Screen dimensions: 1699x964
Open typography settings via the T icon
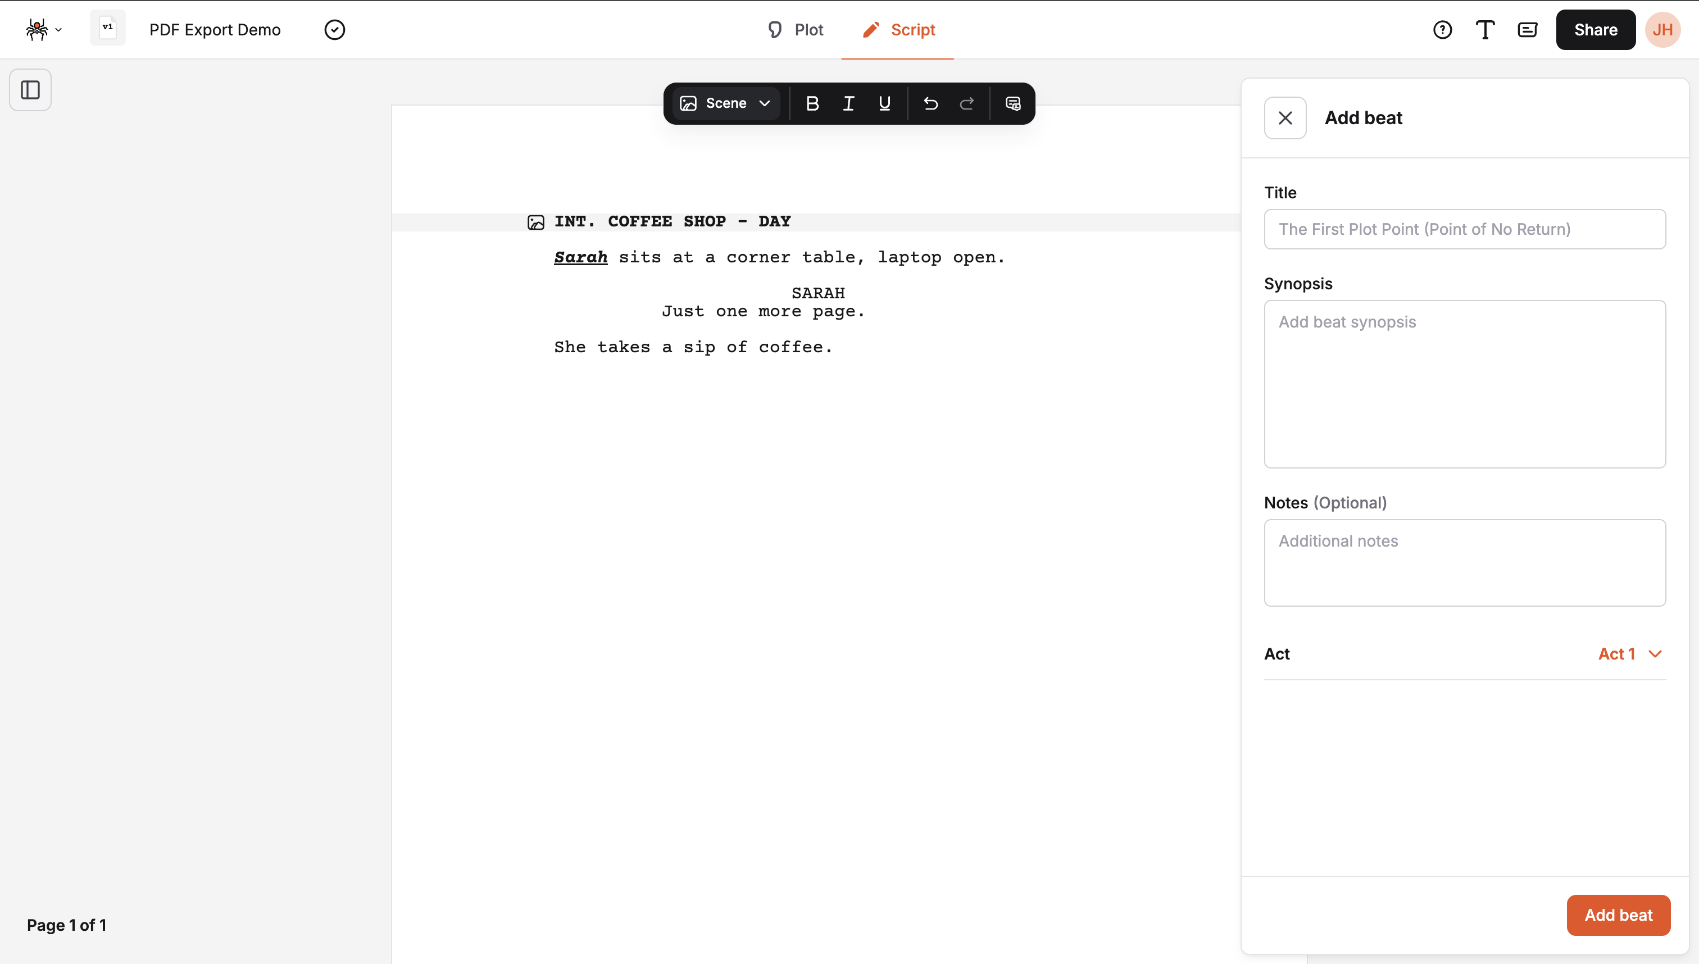(1484, 30)
